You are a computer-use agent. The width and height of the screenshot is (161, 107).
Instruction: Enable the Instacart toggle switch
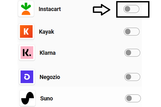click(x=131, y=9)
